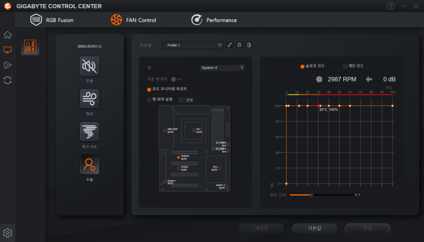Expand the System 4 fan dropdown

[x=222, y=68]
